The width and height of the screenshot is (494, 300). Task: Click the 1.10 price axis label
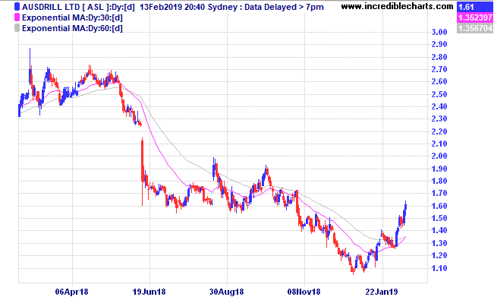tap(439, 268)
